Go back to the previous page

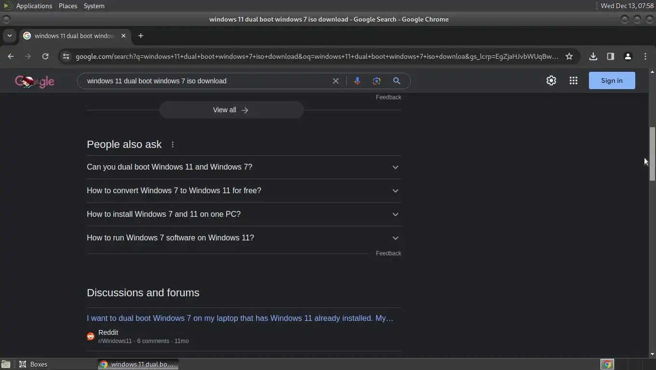(x=11, y=56)
